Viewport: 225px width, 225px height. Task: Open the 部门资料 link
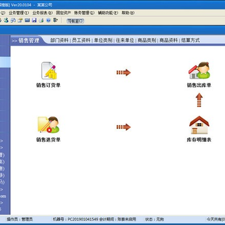click(59, 41)
